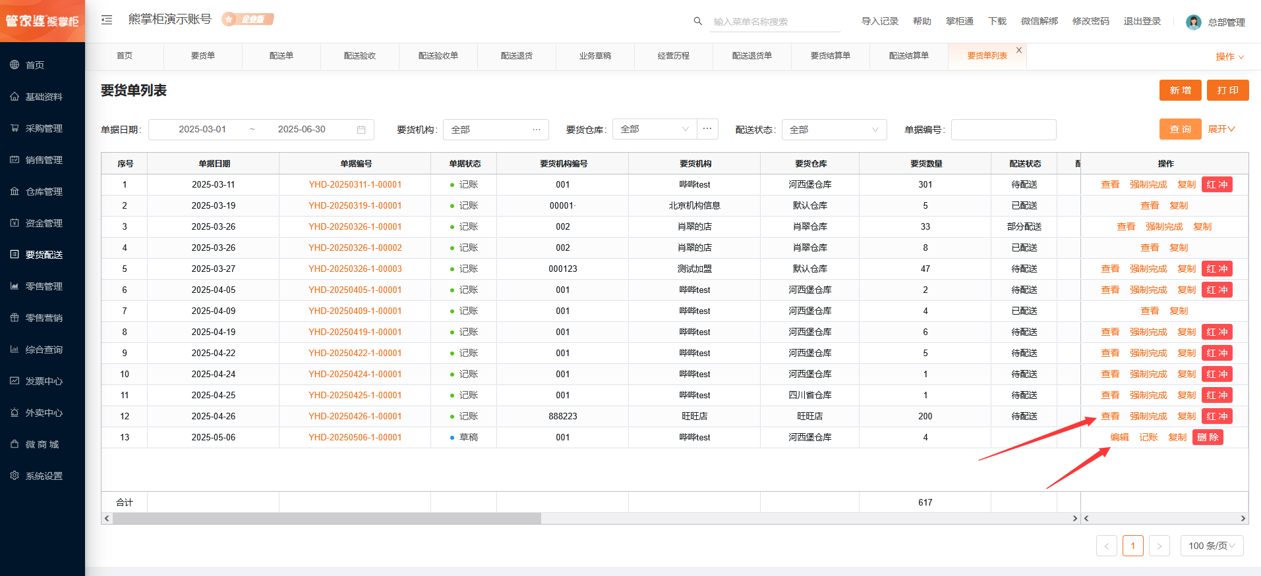Open calendar icon in date range field
The width and height of the screenshot is (1261, 576).
point(361,130)
